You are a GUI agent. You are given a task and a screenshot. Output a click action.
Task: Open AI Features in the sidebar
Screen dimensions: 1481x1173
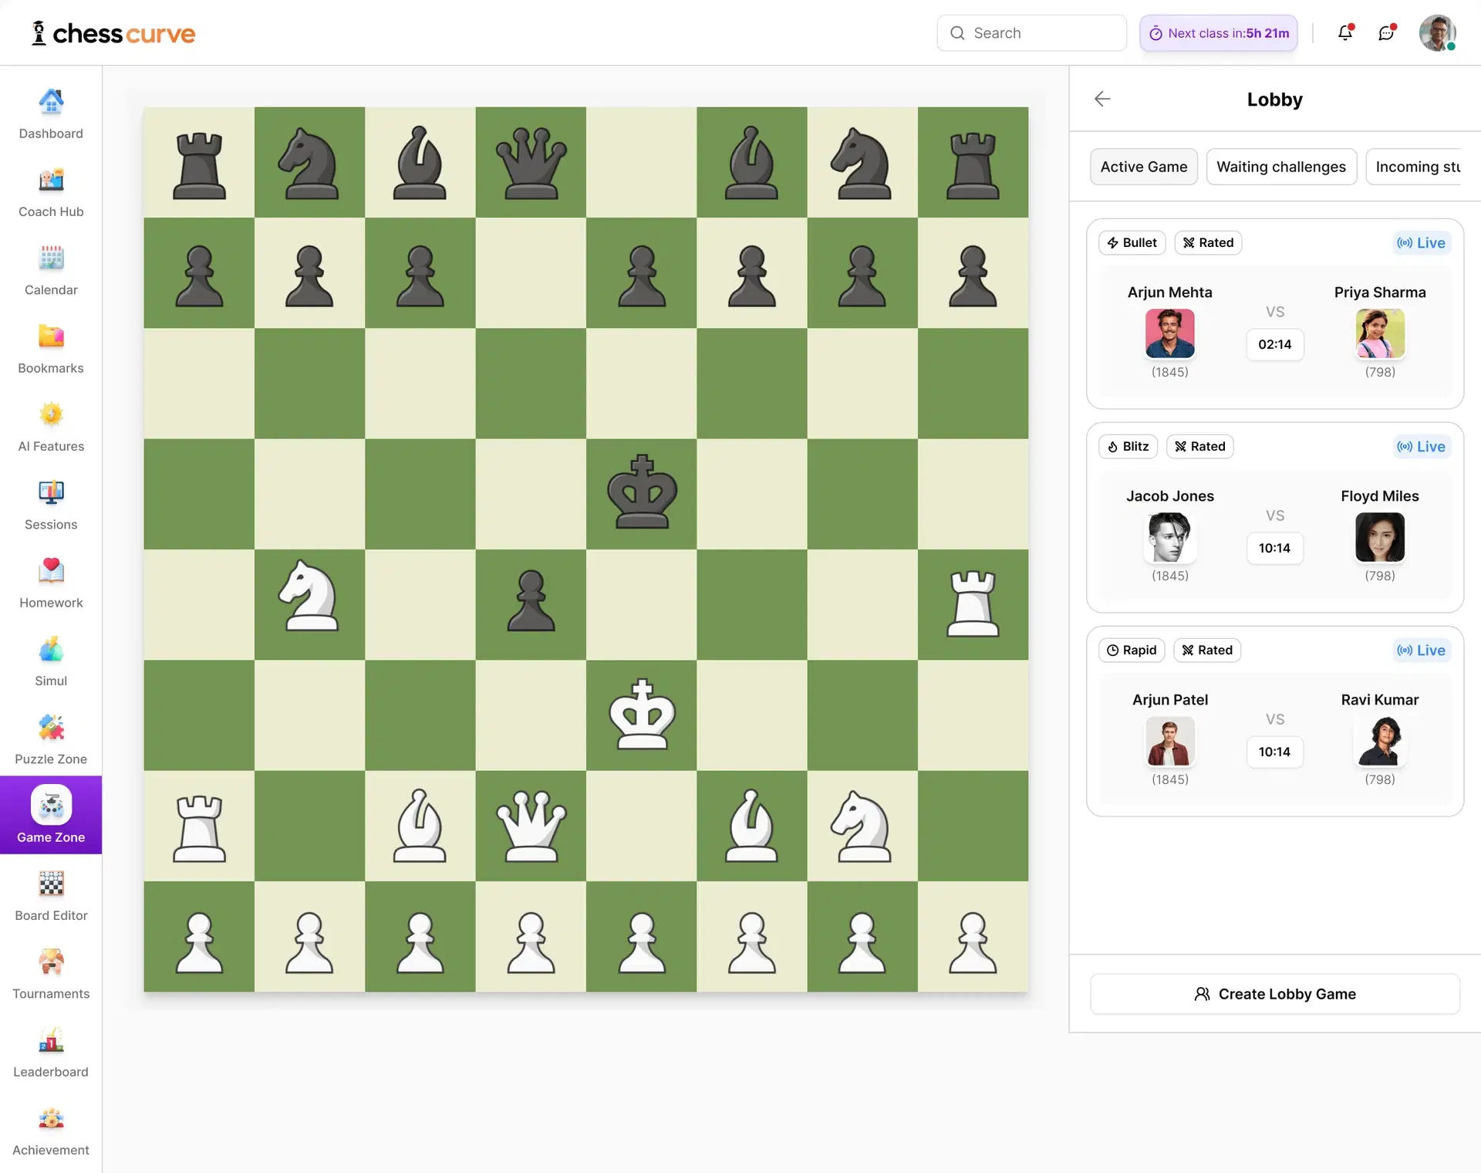(51, 427)
